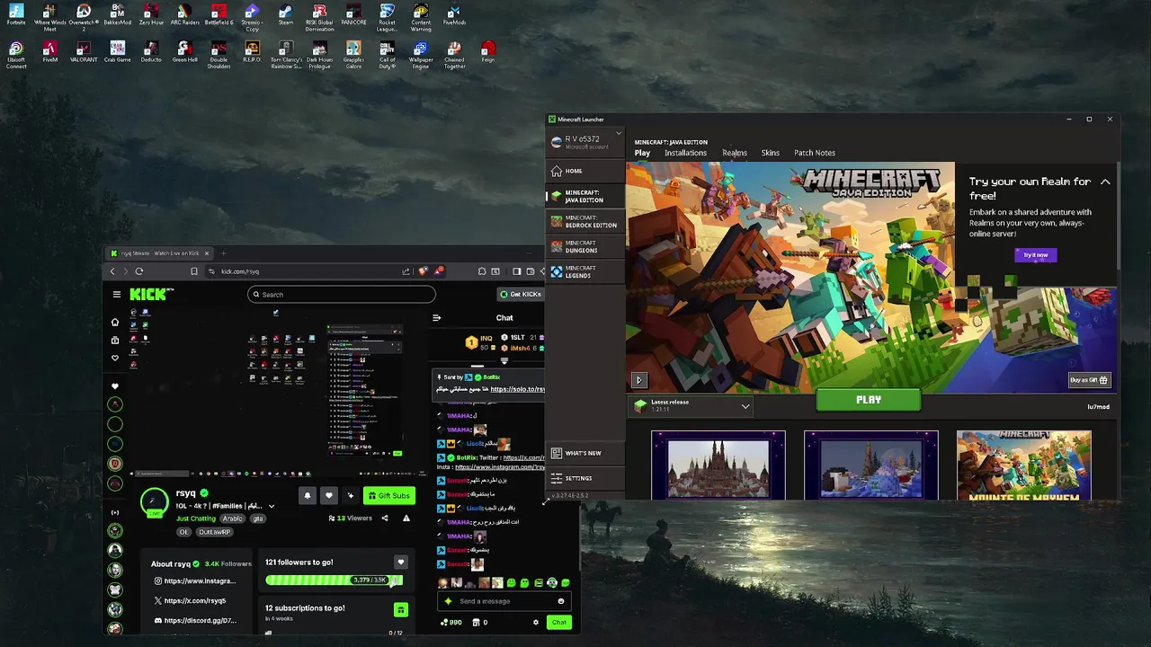Toggle the notification bell for rsyq
The width and height of the screenshot is (1151, 647).
click(x=308, y=495)
